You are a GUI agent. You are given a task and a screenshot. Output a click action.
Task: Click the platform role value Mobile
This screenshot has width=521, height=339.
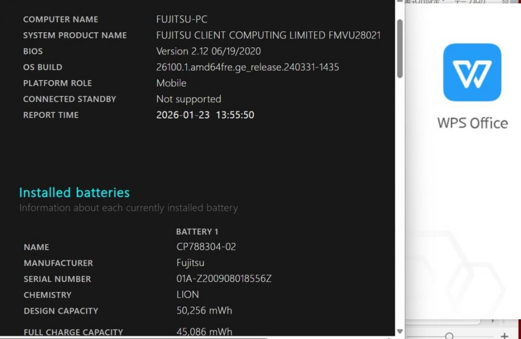point(171,83)
